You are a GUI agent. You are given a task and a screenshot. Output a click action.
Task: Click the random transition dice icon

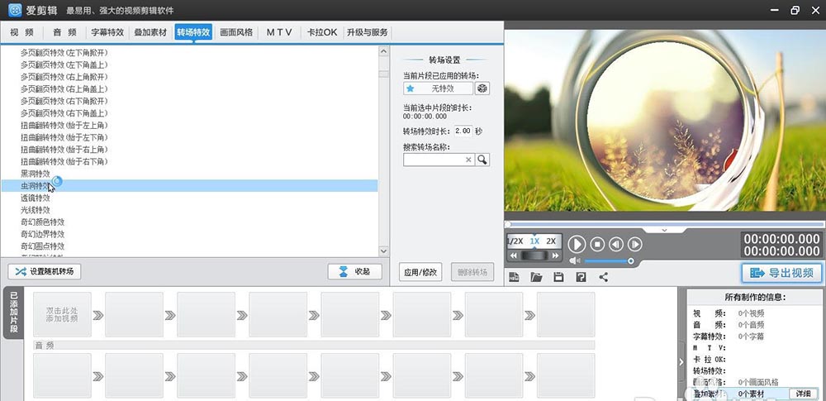click(483, 88)
